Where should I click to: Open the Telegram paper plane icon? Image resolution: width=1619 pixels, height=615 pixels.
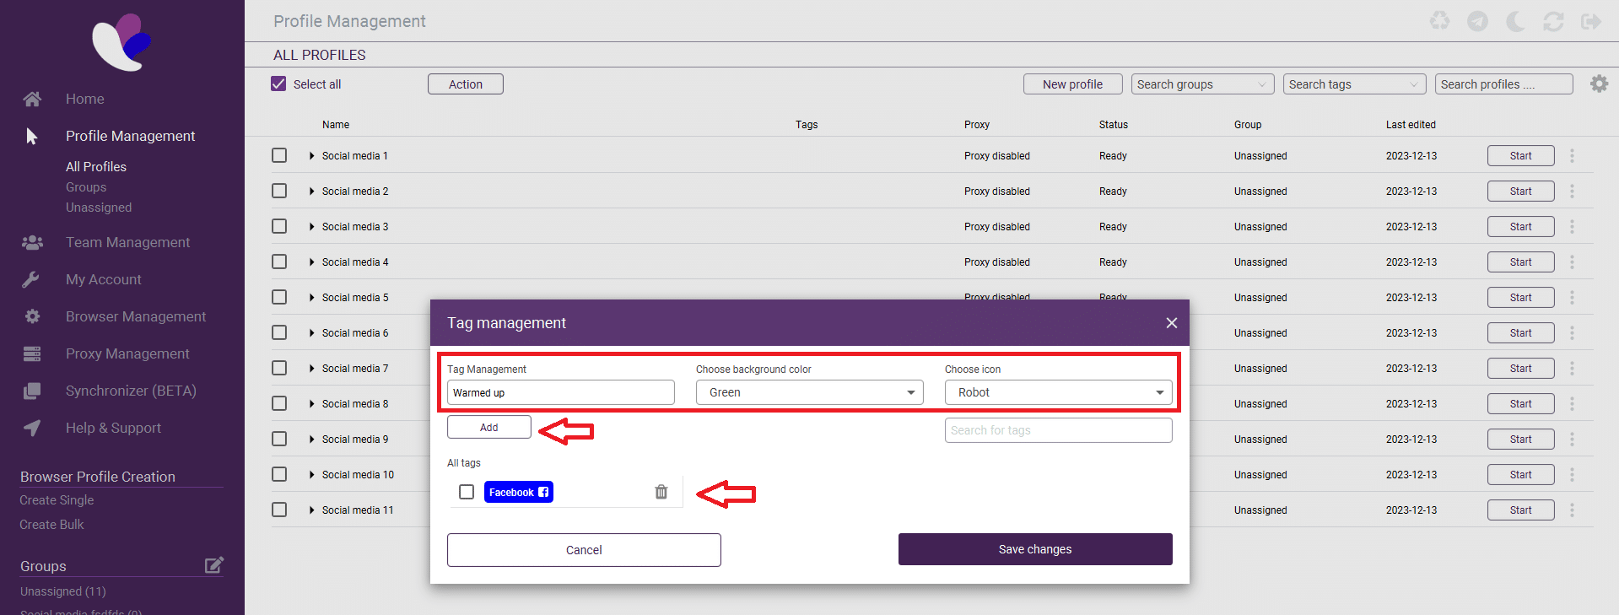tap(1477, 21)
